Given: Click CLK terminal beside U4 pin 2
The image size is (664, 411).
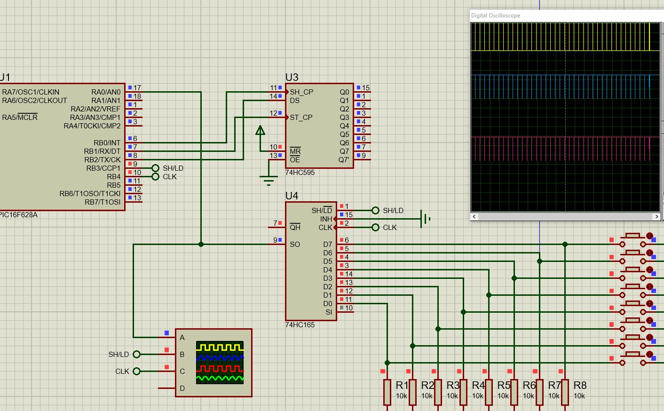Looking at the screenshot, I should 375,227.
